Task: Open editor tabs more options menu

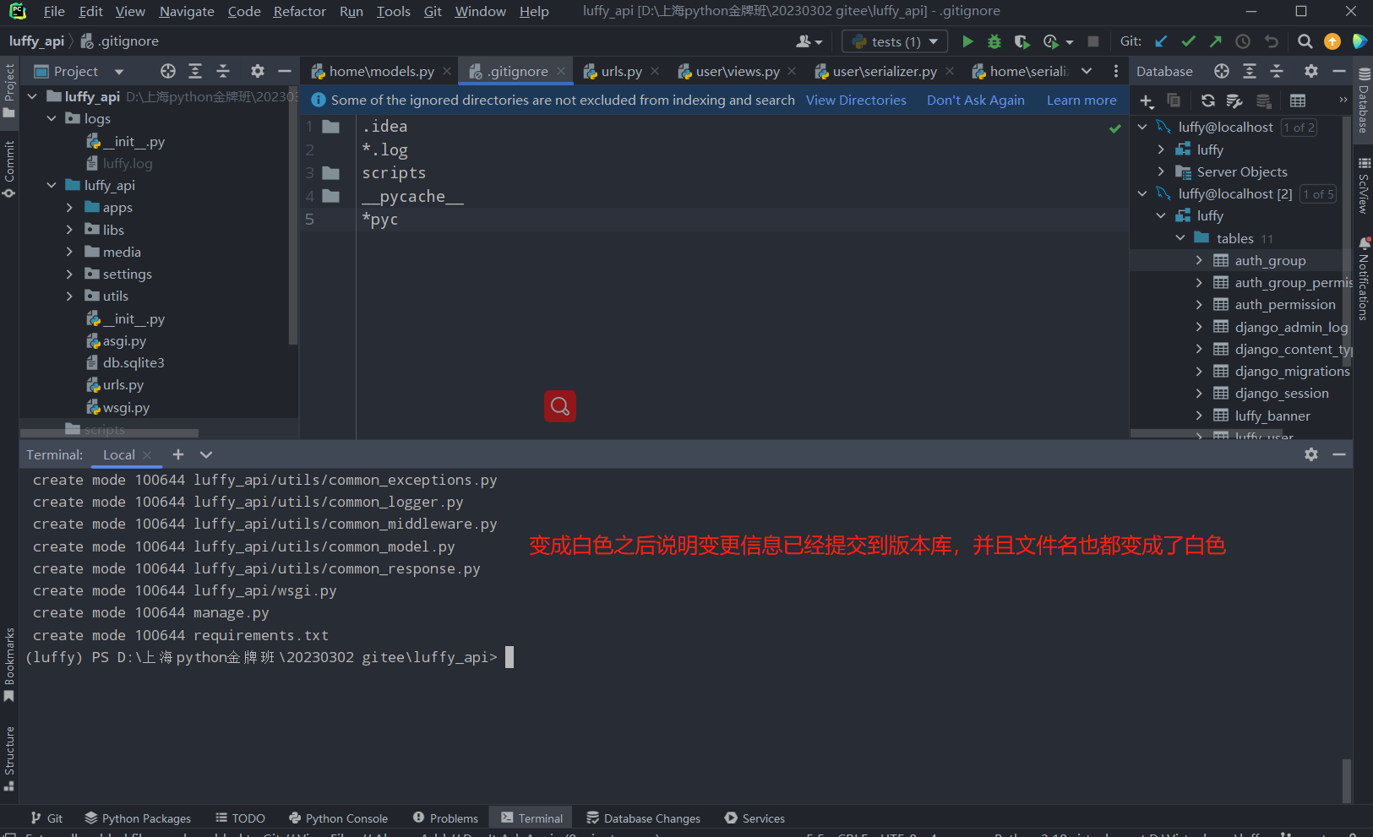Action: [1116, 71]
